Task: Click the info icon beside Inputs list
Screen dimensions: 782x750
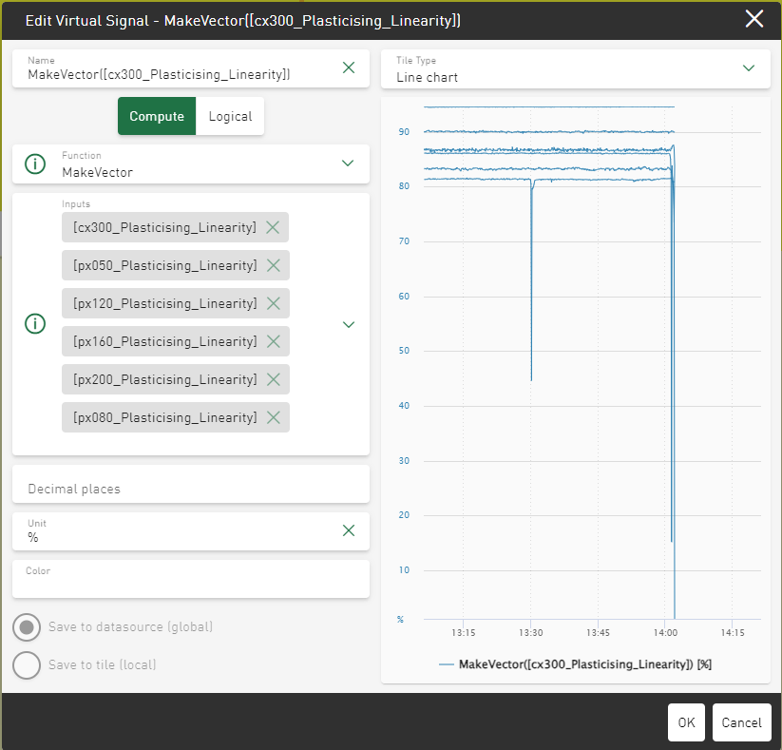Action: point(35,324)
